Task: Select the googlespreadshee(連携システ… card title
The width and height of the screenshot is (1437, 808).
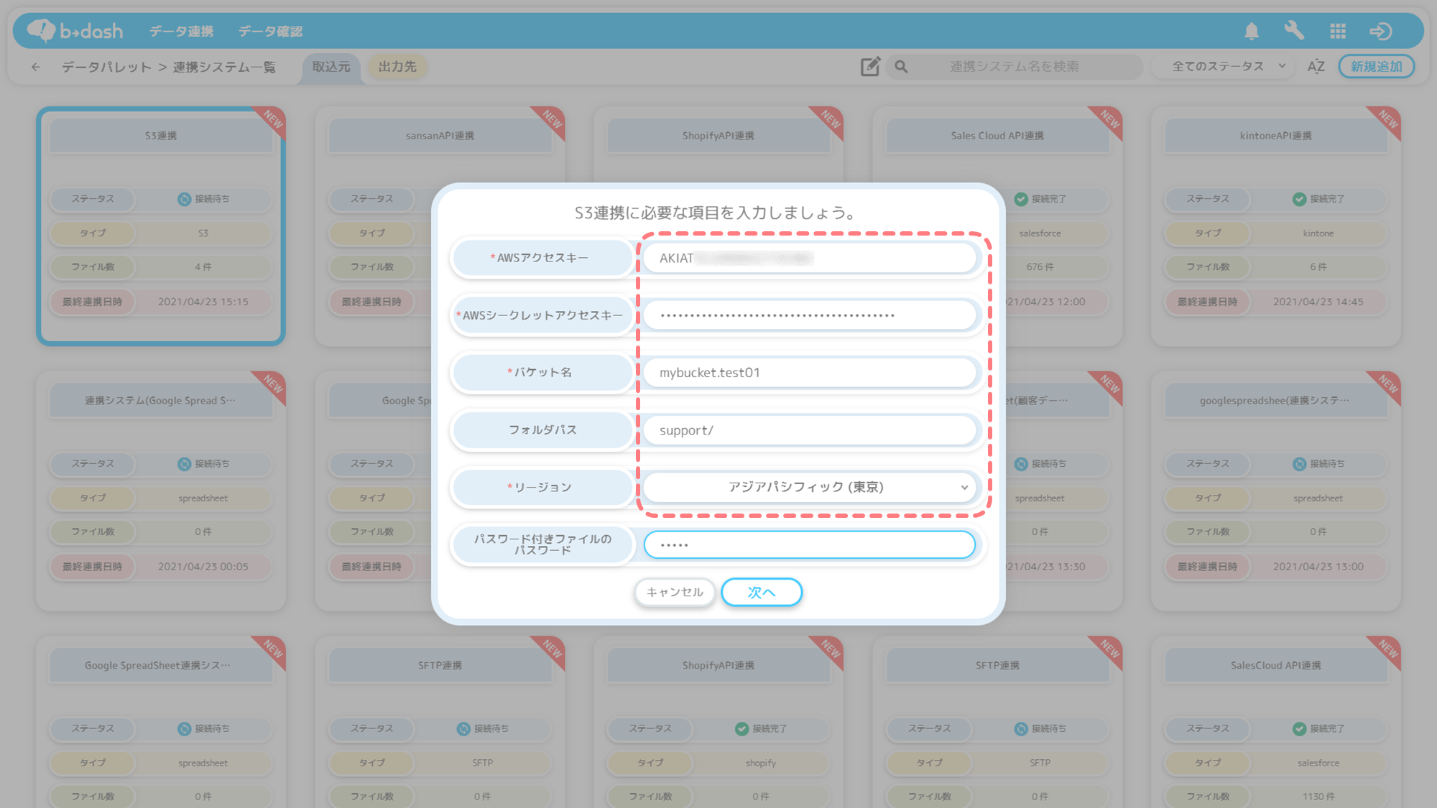Action: point(1276,401)
